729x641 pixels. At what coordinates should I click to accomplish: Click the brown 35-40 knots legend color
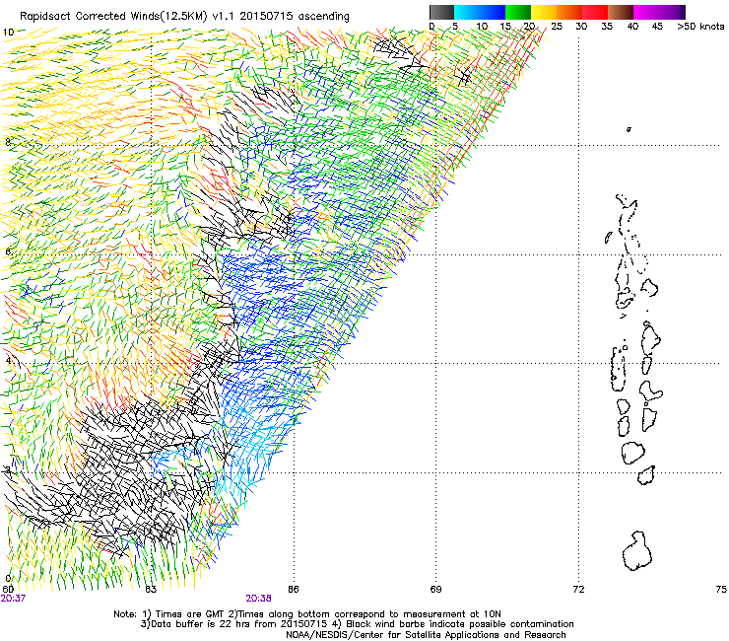(621, 12)
